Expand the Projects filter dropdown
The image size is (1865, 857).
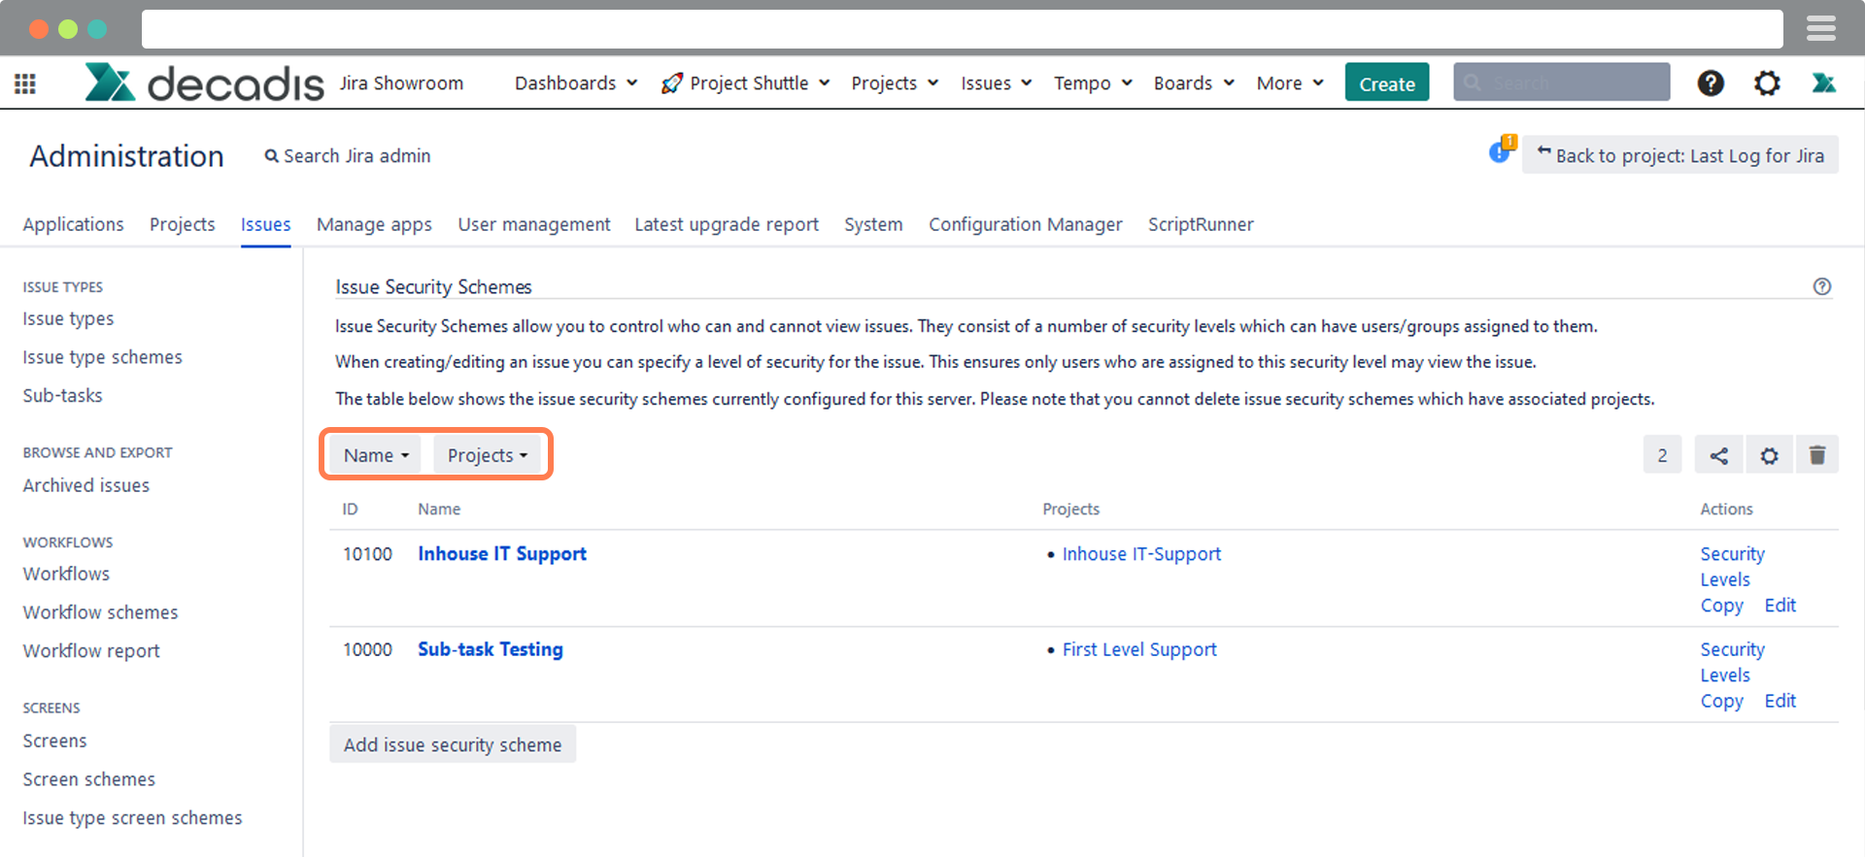point(487,455)
